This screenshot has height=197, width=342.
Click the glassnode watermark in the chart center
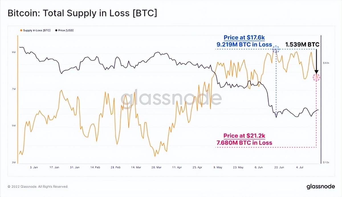coord(171,98)
